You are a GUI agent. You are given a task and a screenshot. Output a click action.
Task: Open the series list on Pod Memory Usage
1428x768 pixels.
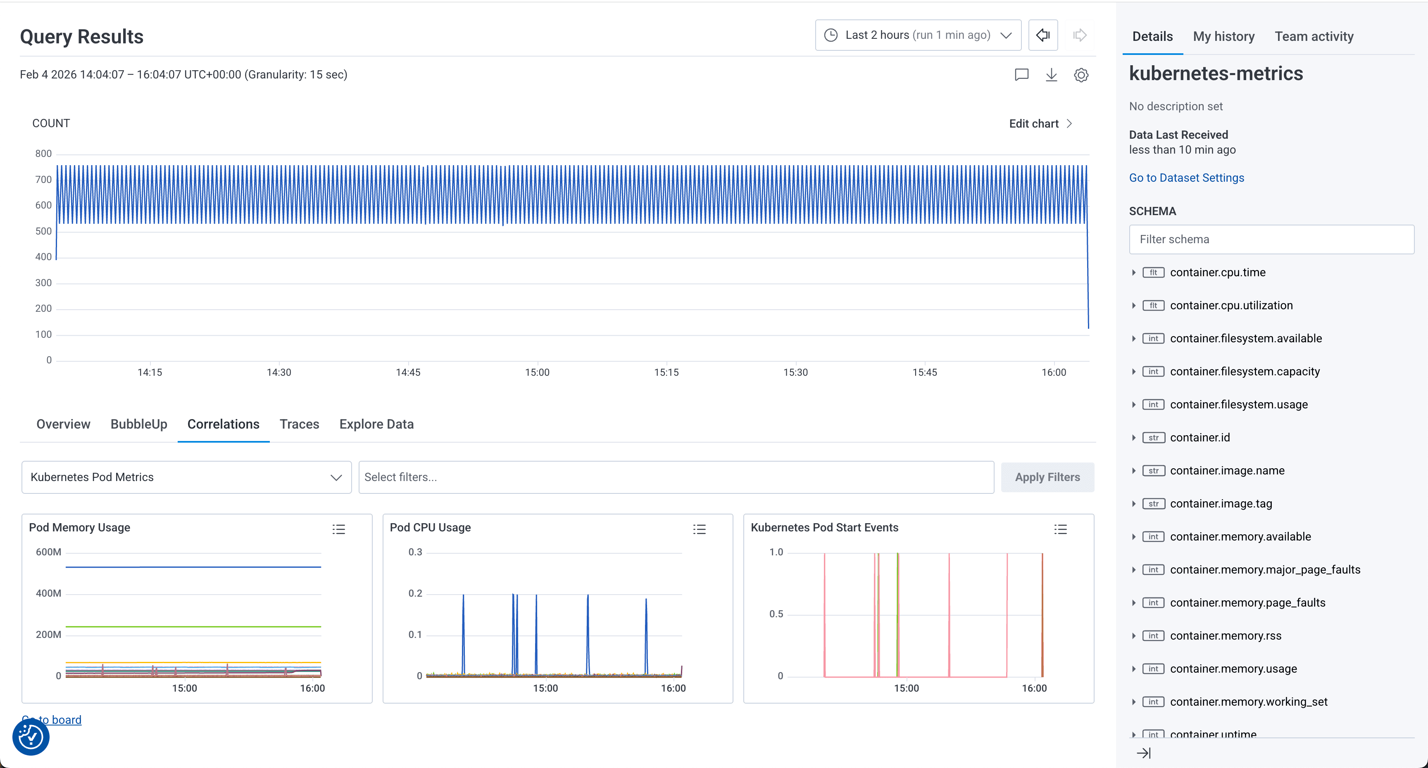click(339, 529)
